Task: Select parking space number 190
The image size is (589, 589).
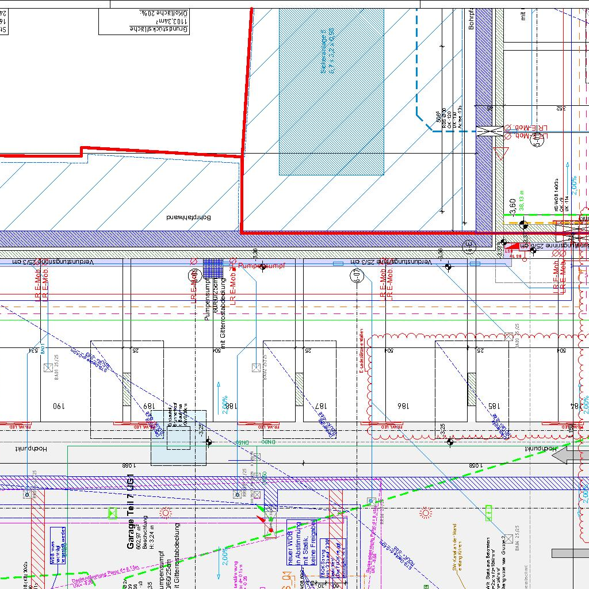Action: click(x=58, y=406)
